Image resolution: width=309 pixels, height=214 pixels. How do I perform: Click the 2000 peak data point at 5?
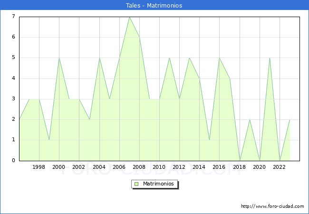(x=59, y=58)
